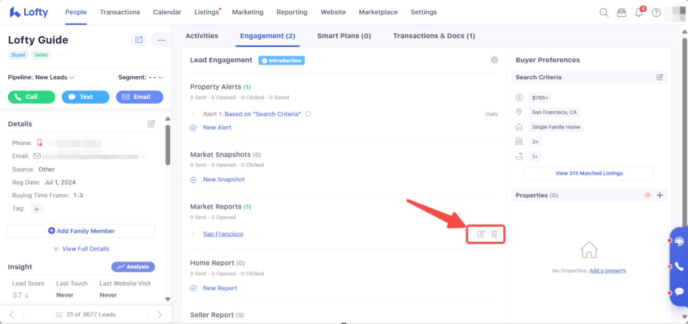This screenshot has width=688, height=324.
Task: Open the San Francisco report link
Action: 223,234
